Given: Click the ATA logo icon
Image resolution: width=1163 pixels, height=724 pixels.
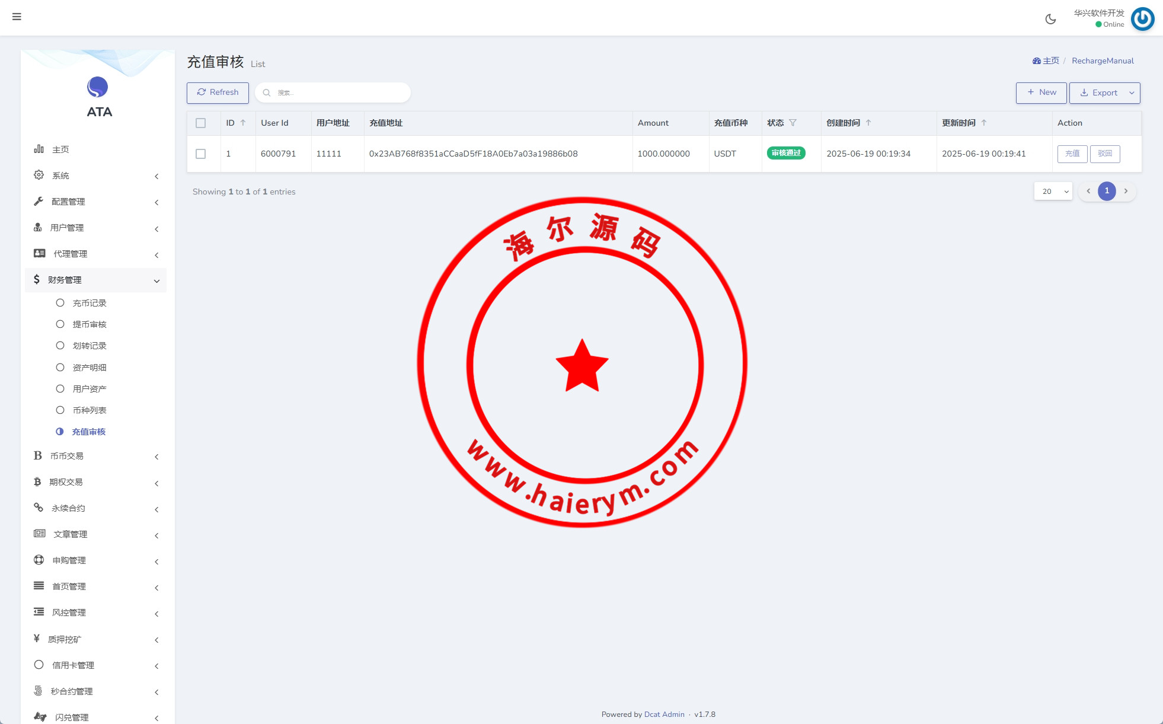Looking at the screenshot, I should click(x=98, y=87).
